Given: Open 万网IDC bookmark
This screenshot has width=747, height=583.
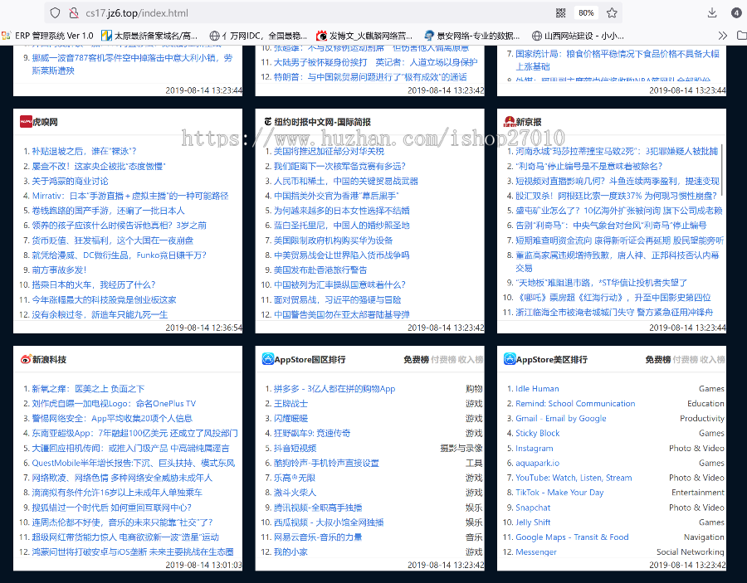Looking at the screenshot, I should [258, 35].
